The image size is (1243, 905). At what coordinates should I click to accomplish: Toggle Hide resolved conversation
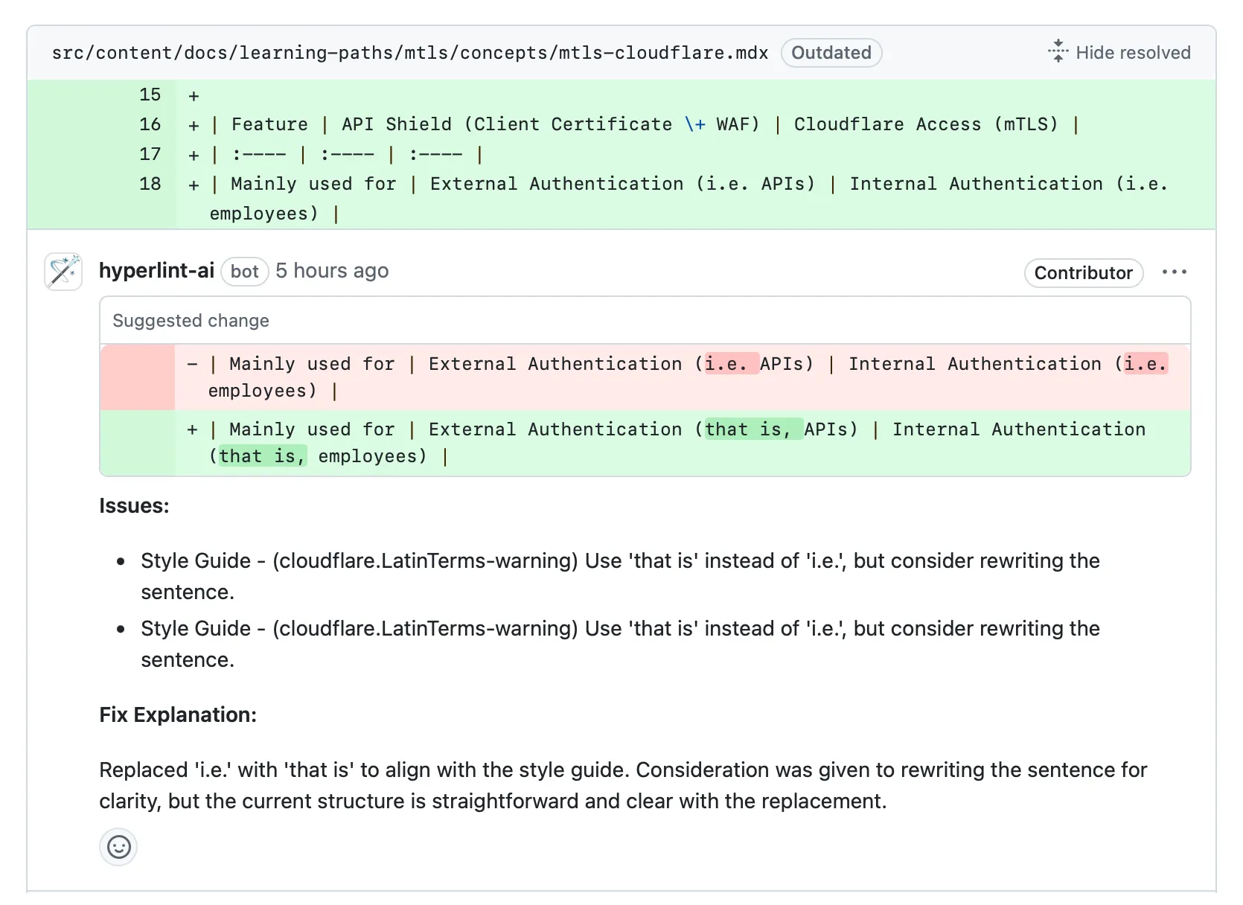1132,53
